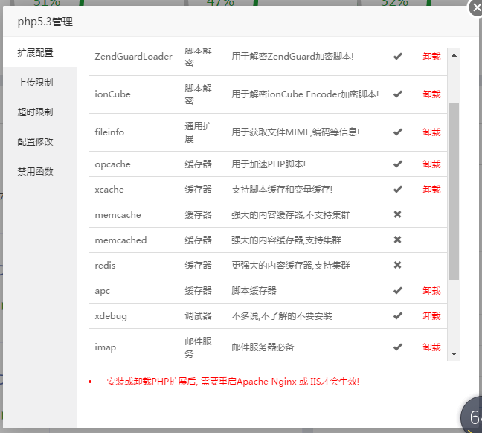Select the xcache extension name
The image size is (482, 433).
pos(109,190)
